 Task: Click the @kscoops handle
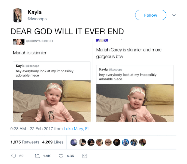pos(37,19)
